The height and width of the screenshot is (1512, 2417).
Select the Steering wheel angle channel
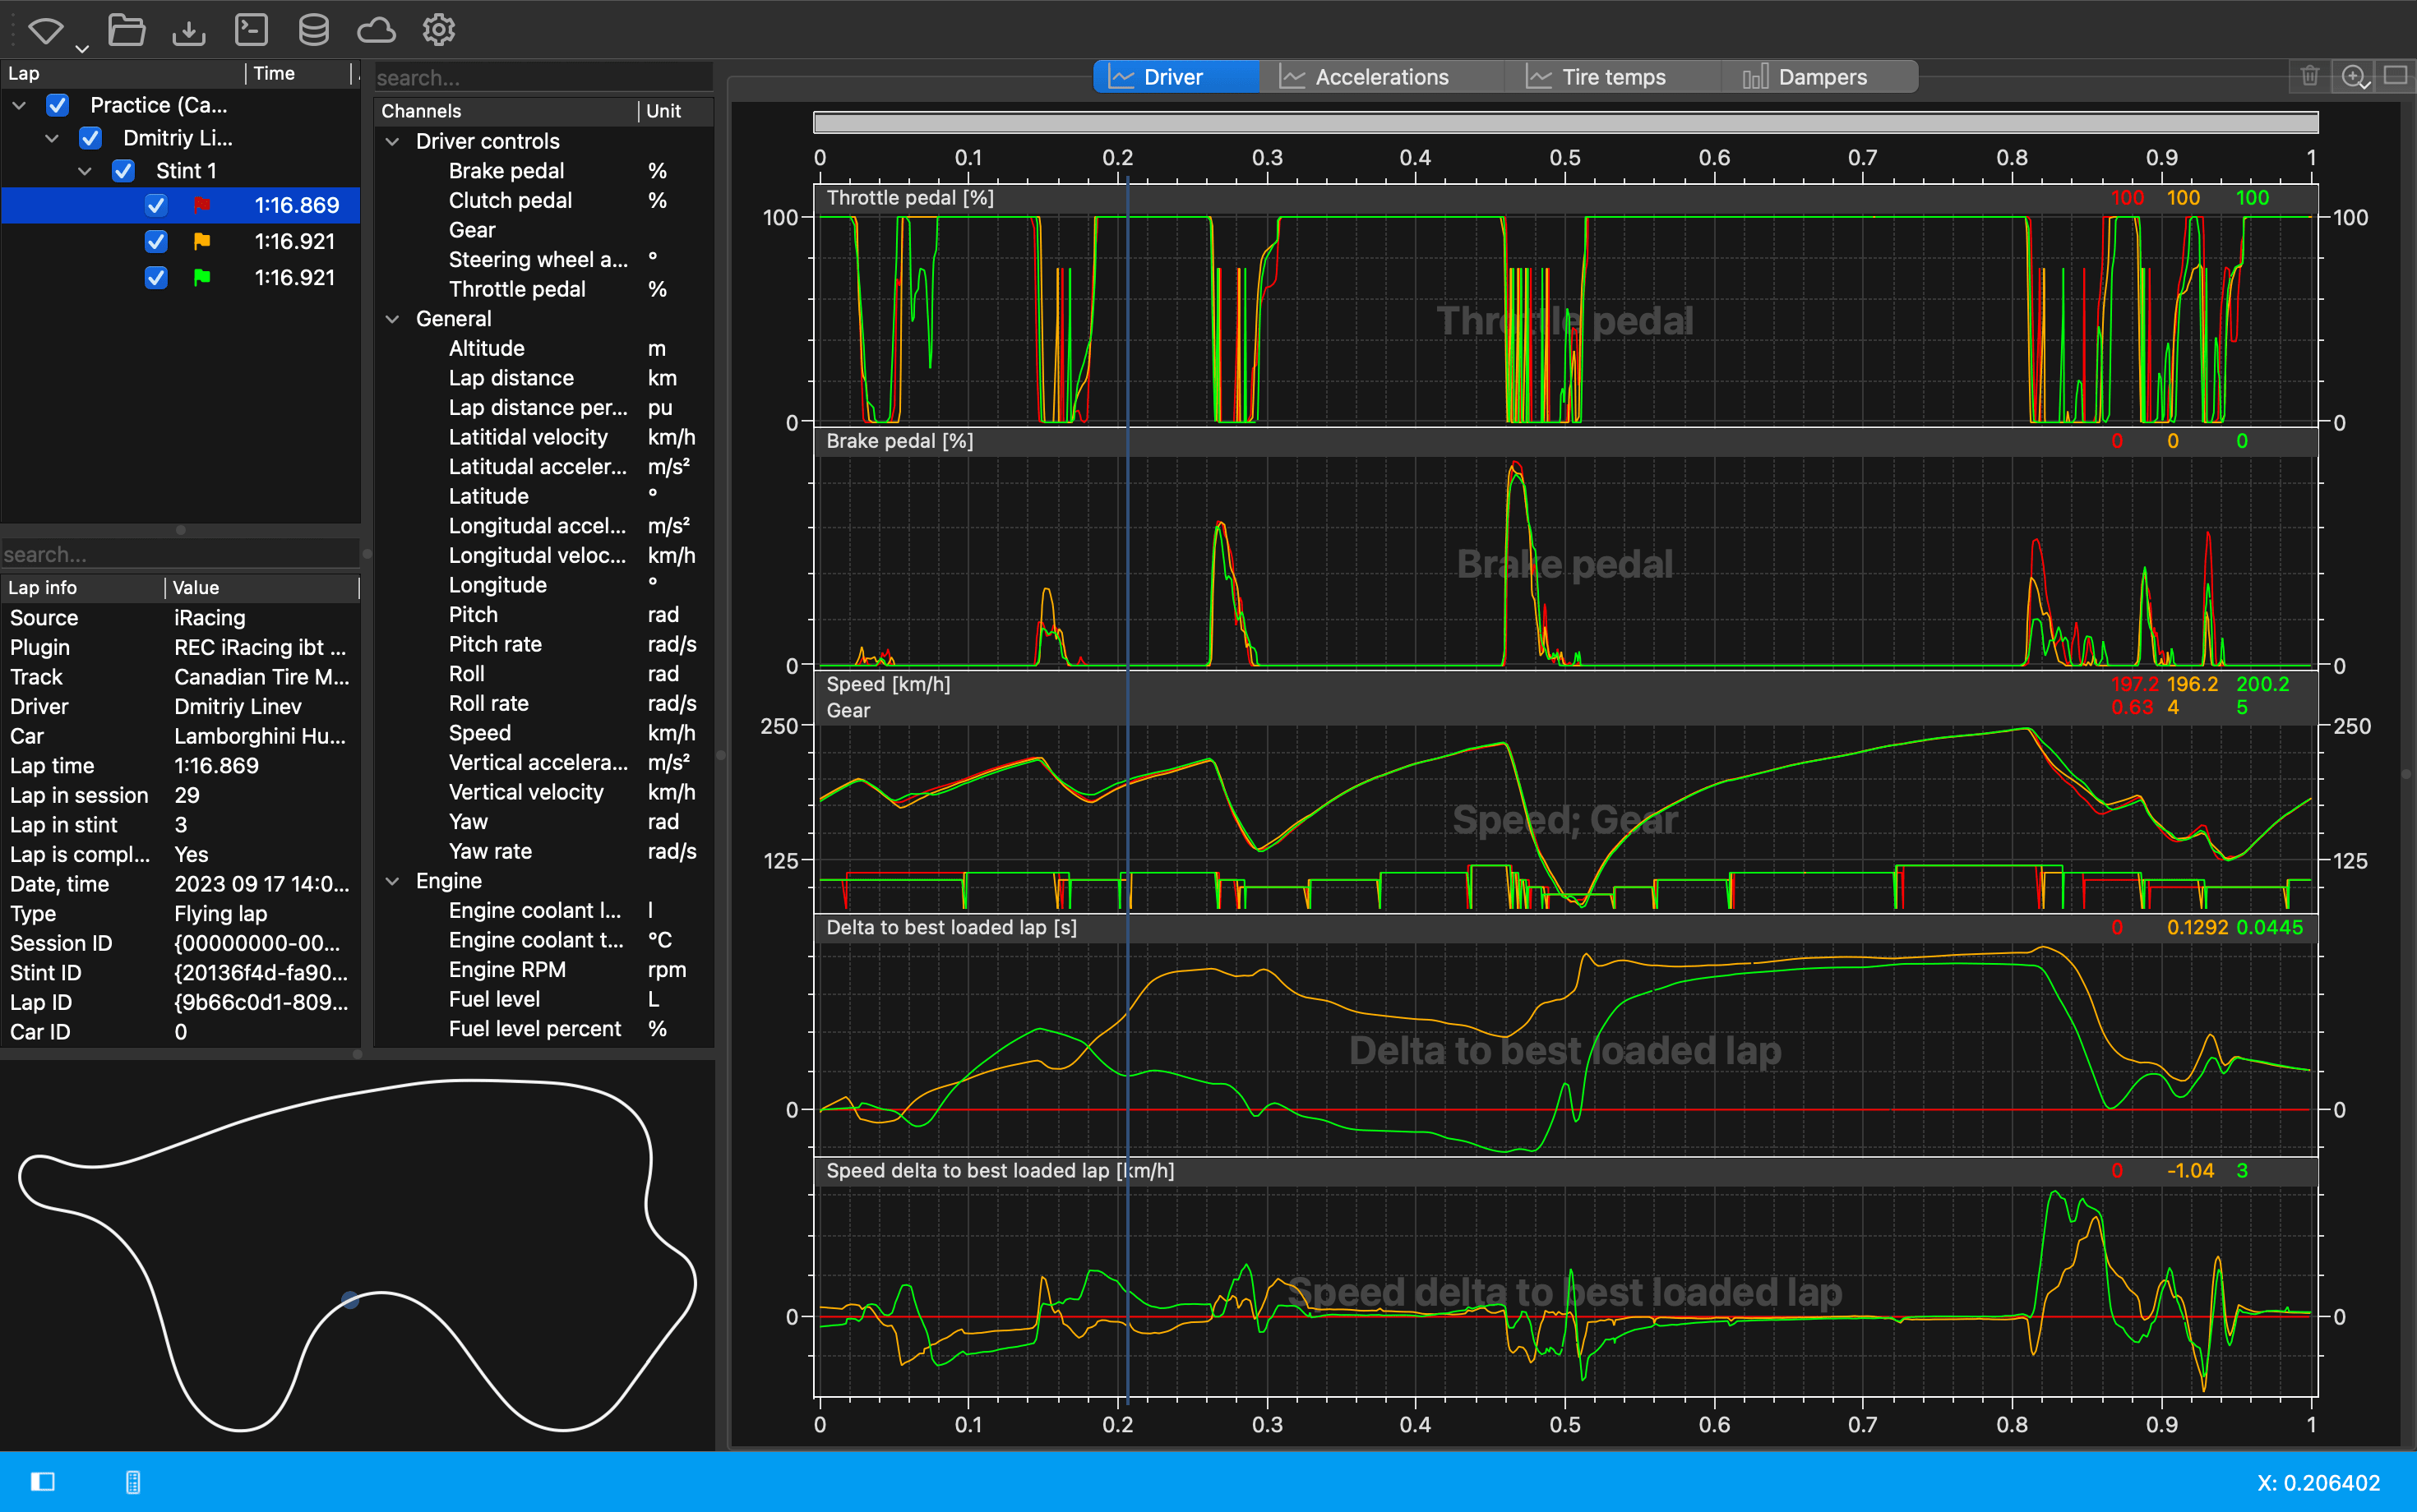[x=537, y=260]
